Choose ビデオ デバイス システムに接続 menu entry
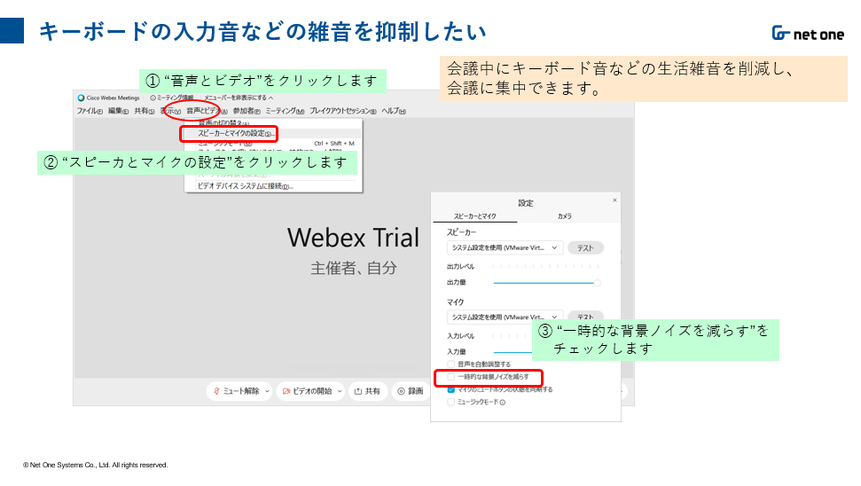The height and width of the screenshot is (486, 861). click(x=246, y=186)
